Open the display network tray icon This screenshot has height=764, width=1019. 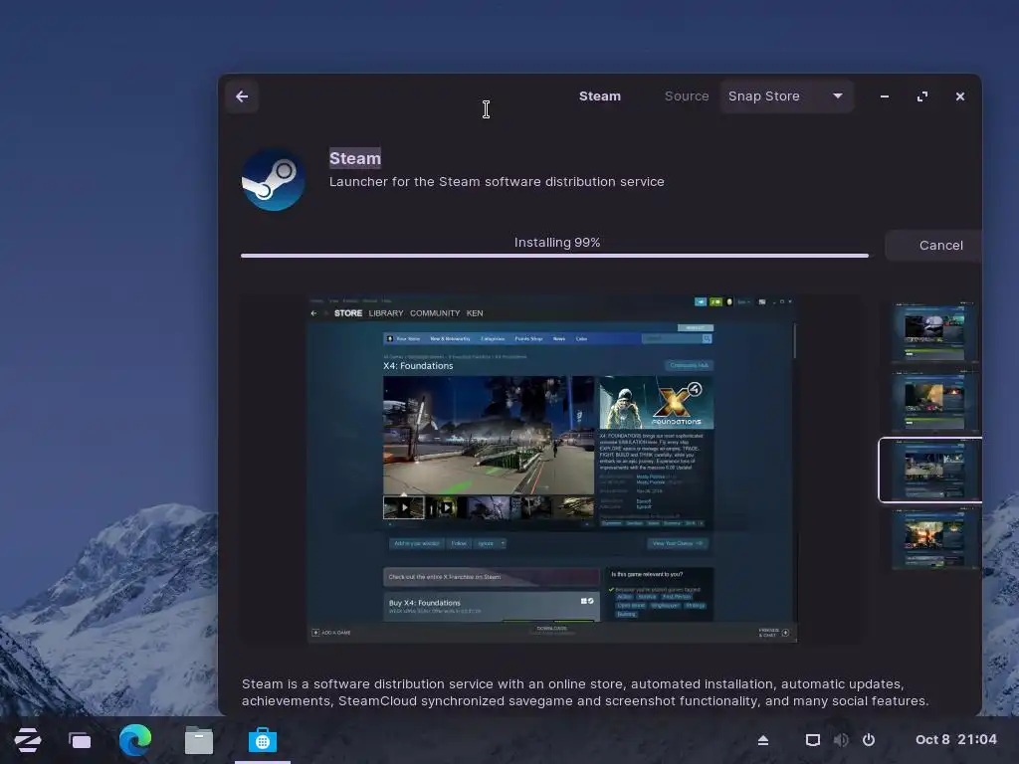[x=812, y=740]
